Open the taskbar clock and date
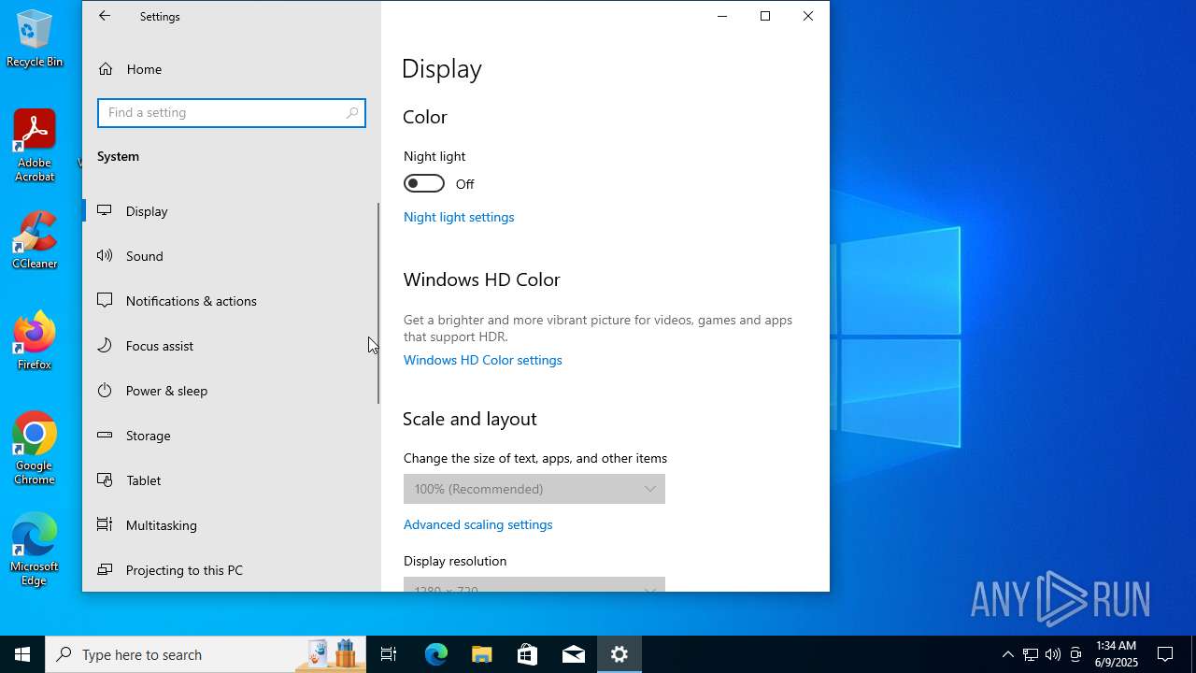Screen dimensions: 1196x673 1117,654
